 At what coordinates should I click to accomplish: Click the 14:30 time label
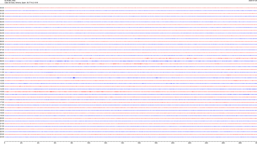[2, 89]
